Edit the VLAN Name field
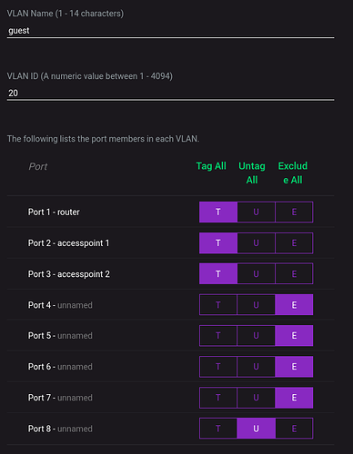Viewport: 353px width, 454px height. coord(170,31)
